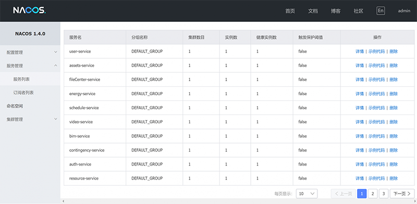This screenshot has width=417, height=204.
Task: Open 社区 in top navigation
Action: pos(359,11)
